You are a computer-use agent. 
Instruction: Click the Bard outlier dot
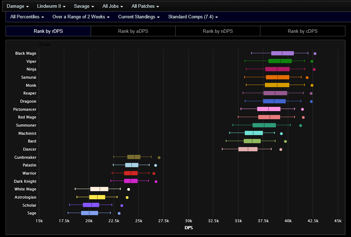coord(285,141)
